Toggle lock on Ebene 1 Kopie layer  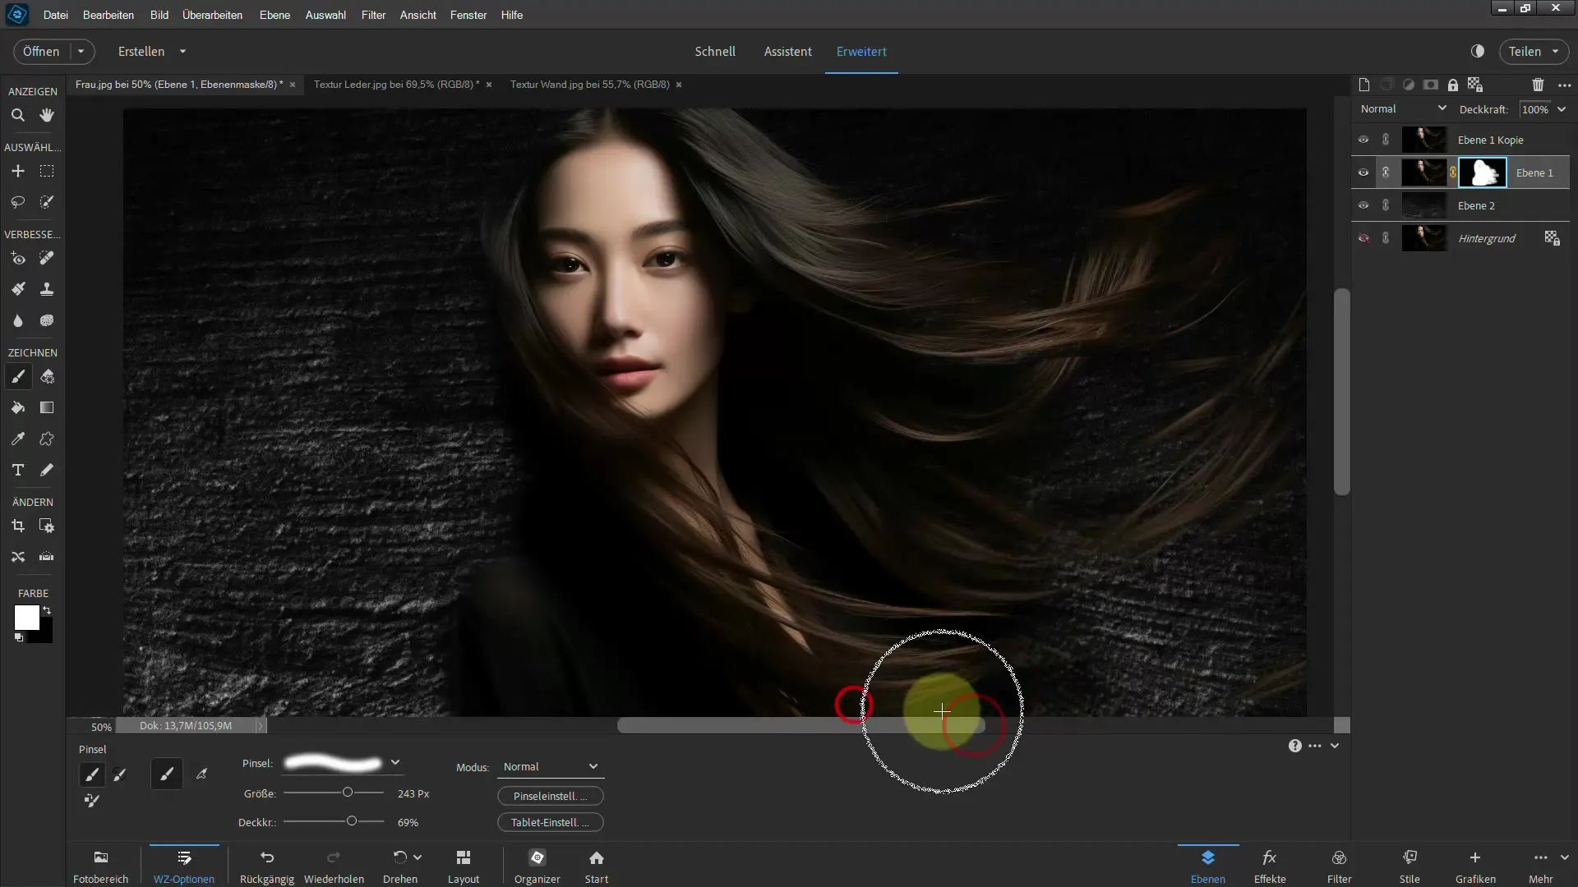tap(1386, 140)
